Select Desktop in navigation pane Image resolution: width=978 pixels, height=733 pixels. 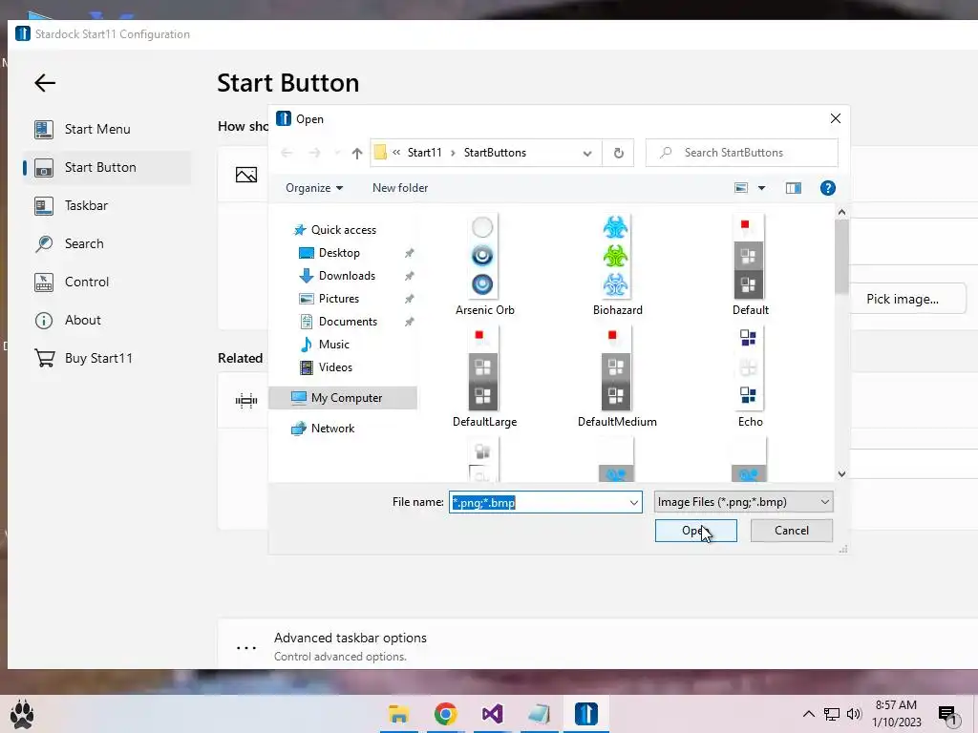(339, 252)
